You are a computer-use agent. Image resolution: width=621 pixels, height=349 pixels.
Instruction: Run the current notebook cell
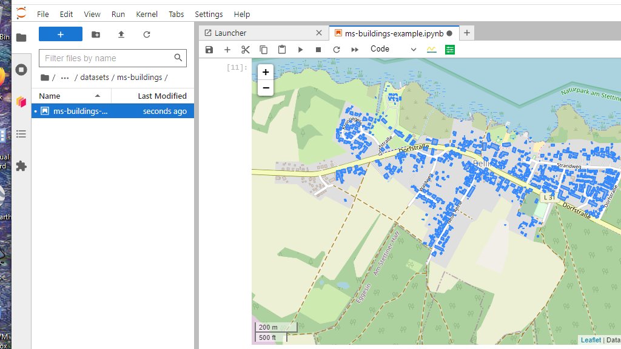coord(300,49)
